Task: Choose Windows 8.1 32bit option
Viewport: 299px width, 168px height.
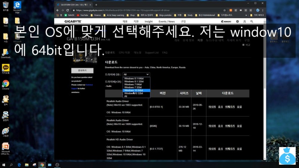Action: pos(136,81)
